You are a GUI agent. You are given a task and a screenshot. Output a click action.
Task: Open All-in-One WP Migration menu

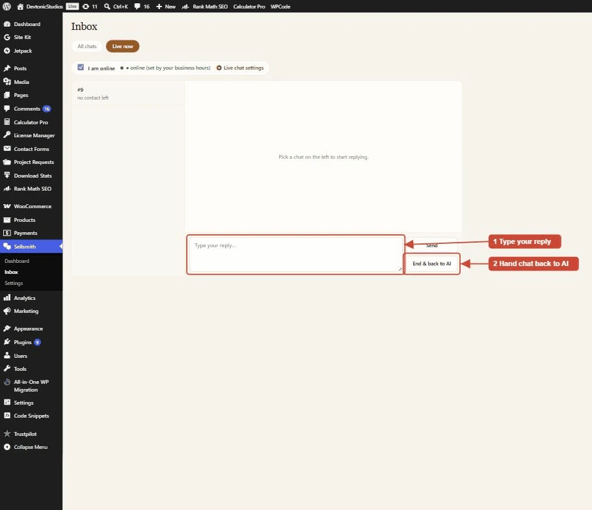31,386
